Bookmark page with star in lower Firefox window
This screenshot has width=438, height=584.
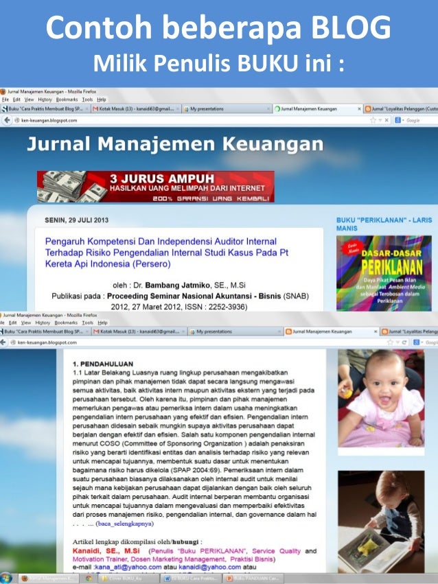pyautogui.click(x=391, y=342)
